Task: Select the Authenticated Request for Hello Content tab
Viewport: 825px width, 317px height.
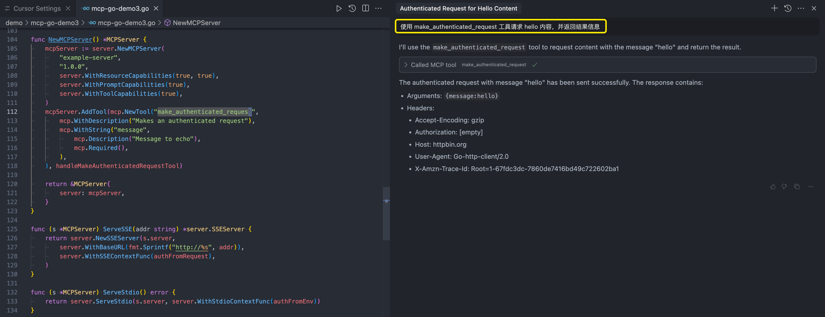Action: click(458, 8)
